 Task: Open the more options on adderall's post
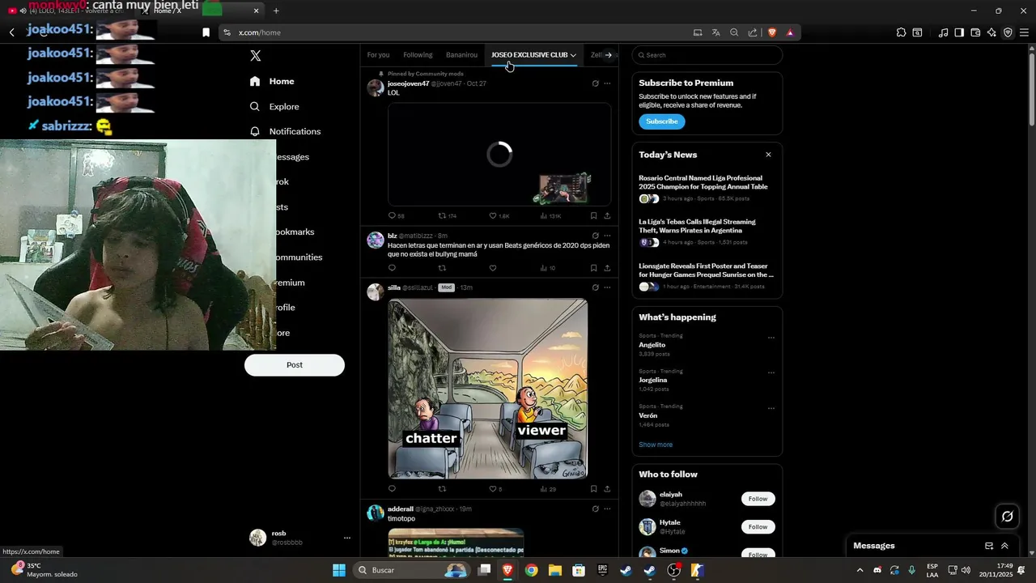point(607,509)
